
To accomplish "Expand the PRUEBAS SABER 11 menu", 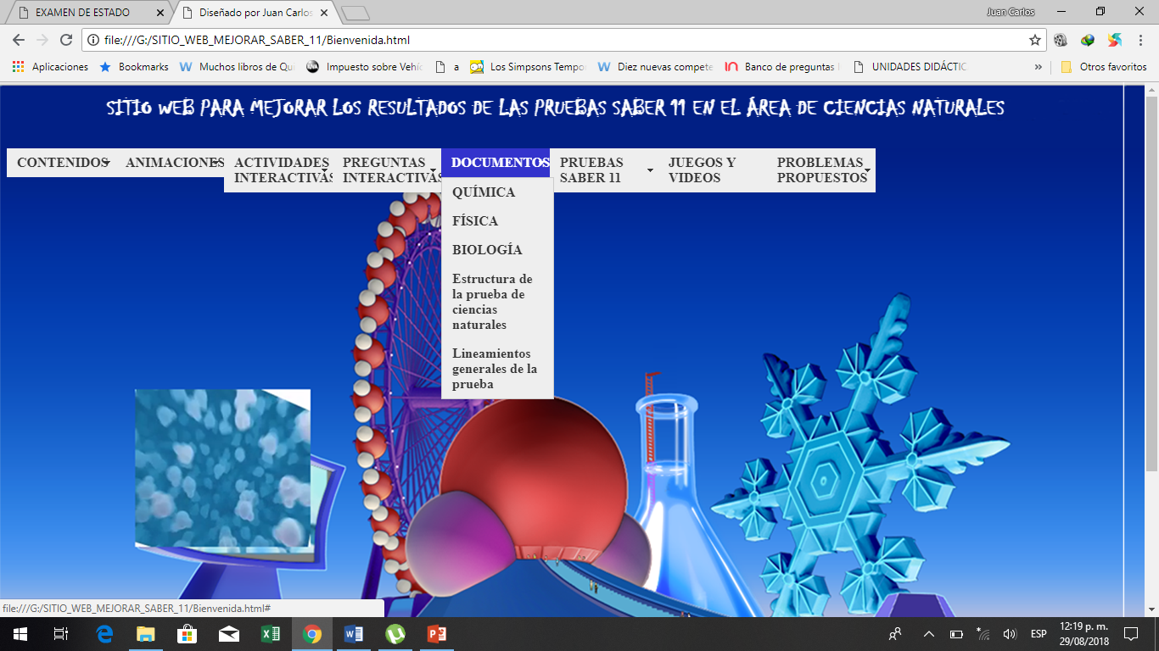I will point(604,170).
